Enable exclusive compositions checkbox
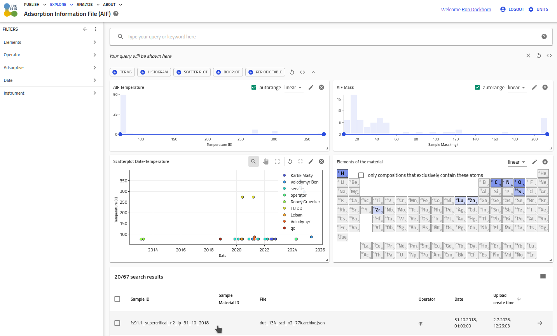 (361, 175)
